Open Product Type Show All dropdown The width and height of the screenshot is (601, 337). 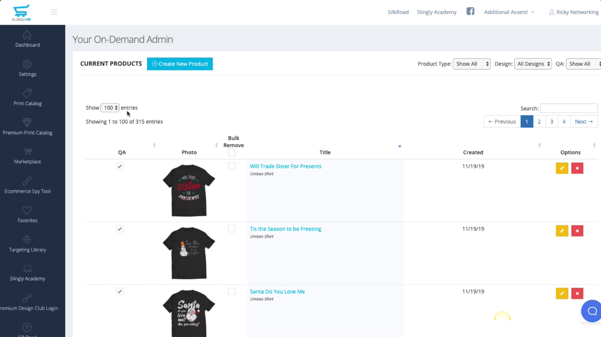tap(472, 64)
